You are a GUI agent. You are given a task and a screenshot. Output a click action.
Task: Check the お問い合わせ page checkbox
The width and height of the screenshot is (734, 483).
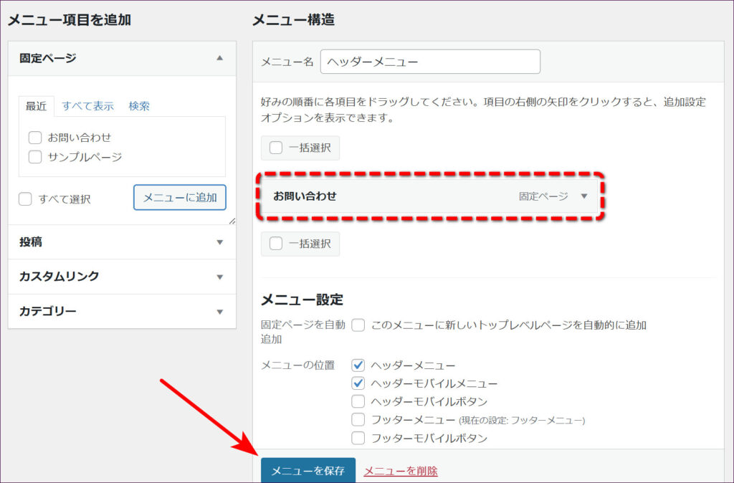pos(35,138)
